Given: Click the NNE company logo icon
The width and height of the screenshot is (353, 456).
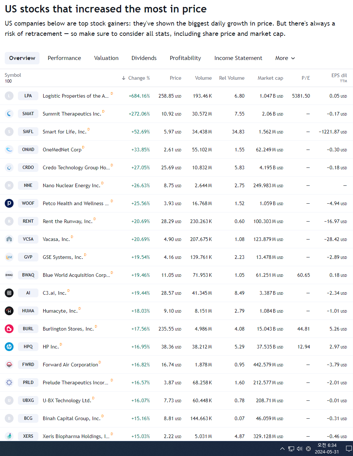Looking at the screenshot, I should pos(9,185).
